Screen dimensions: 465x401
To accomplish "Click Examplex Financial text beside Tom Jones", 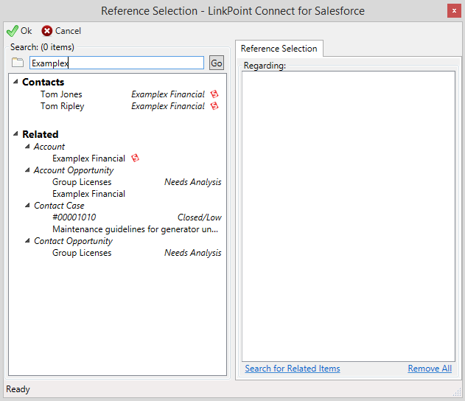I will 168,94.
